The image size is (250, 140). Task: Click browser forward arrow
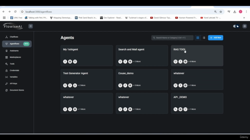(9, 12)
